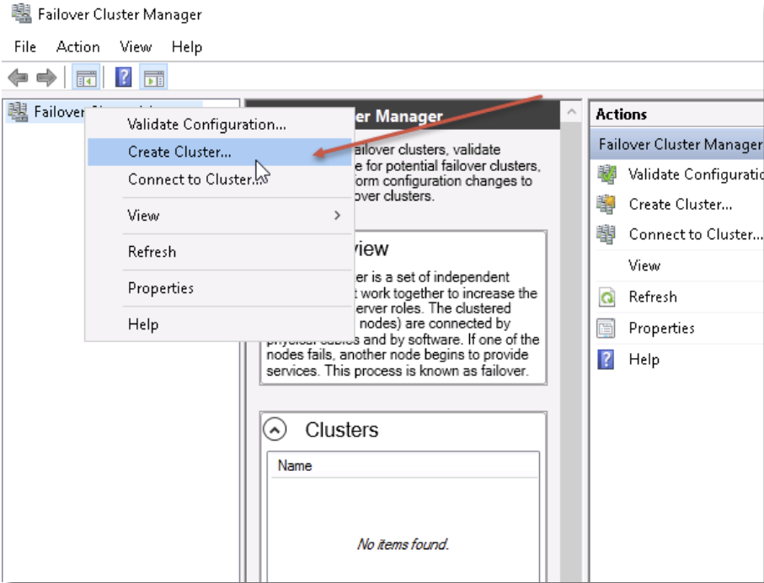Click View in the Actions pane
The height and width of the screenshot is (583, 764).
point(644,265)
